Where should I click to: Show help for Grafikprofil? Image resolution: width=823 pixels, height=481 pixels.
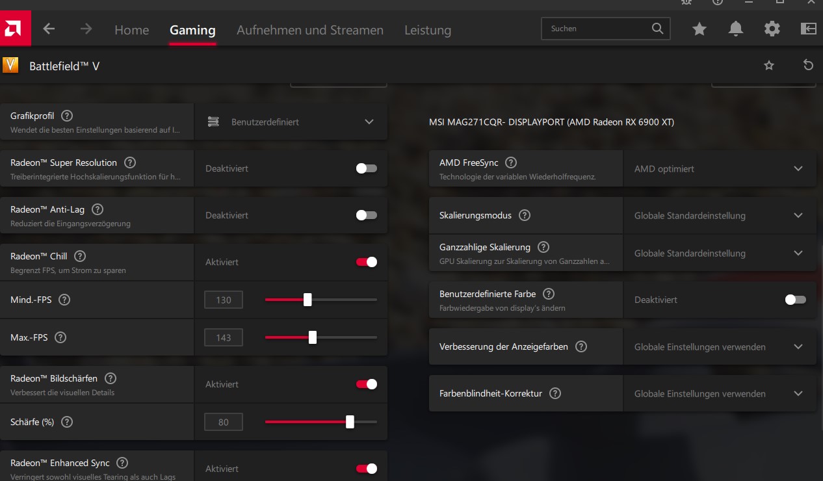[x=67, y=116]
